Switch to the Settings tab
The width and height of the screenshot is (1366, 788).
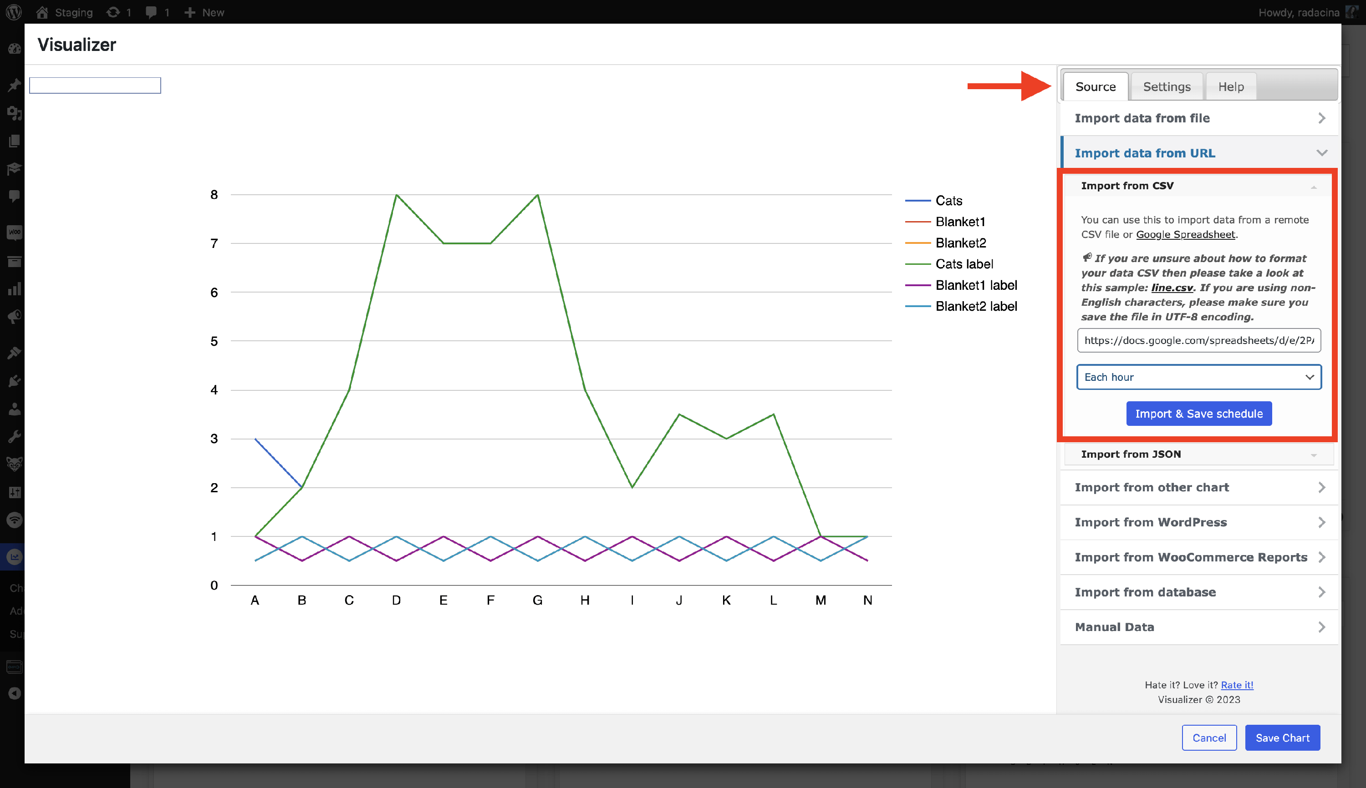tap(1166, 86)
